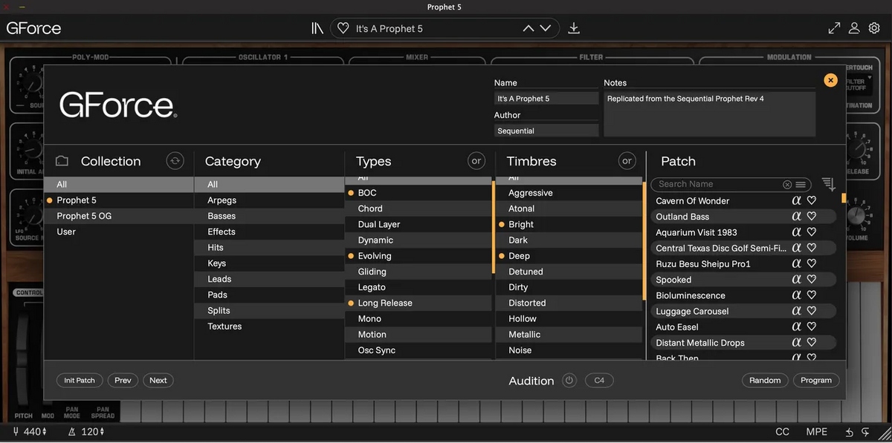Click the Collection folder icon
Viewport: 892px width, 443px height.
(x=62, y=161)
